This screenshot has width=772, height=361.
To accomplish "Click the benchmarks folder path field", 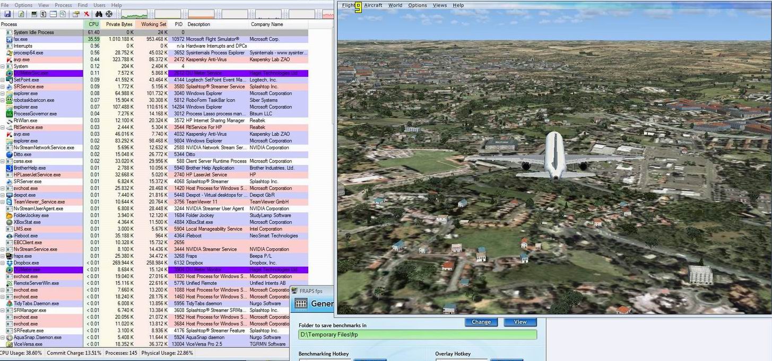I will coord(418,335).
